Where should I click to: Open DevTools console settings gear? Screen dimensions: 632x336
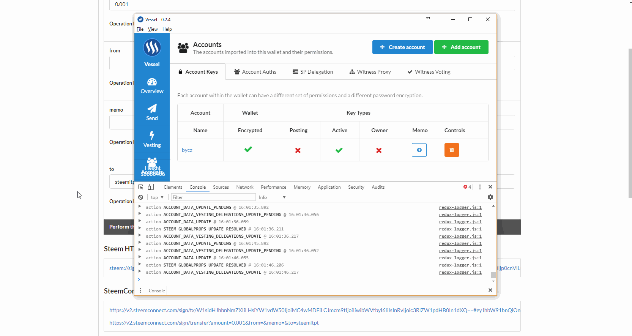pos(490,197)
